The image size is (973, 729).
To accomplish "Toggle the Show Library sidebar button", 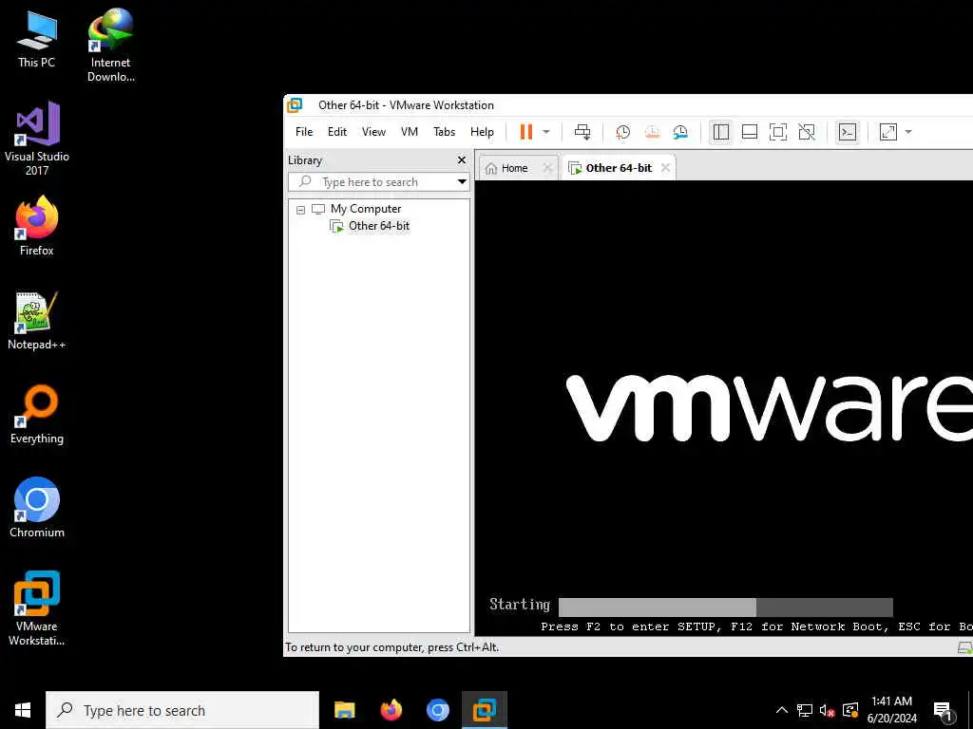I will pos(720,132).
